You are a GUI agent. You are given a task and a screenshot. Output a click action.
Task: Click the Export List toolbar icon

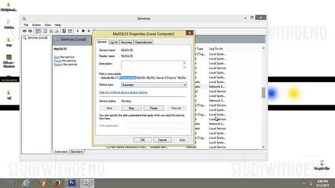coord(57,31)
